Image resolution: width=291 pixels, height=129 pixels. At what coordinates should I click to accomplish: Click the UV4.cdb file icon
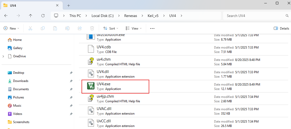[91, 49]
